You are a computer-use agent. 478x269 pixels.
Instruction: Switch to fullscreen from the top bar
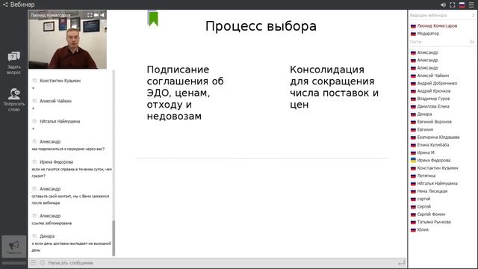click(x=453, y=5)
